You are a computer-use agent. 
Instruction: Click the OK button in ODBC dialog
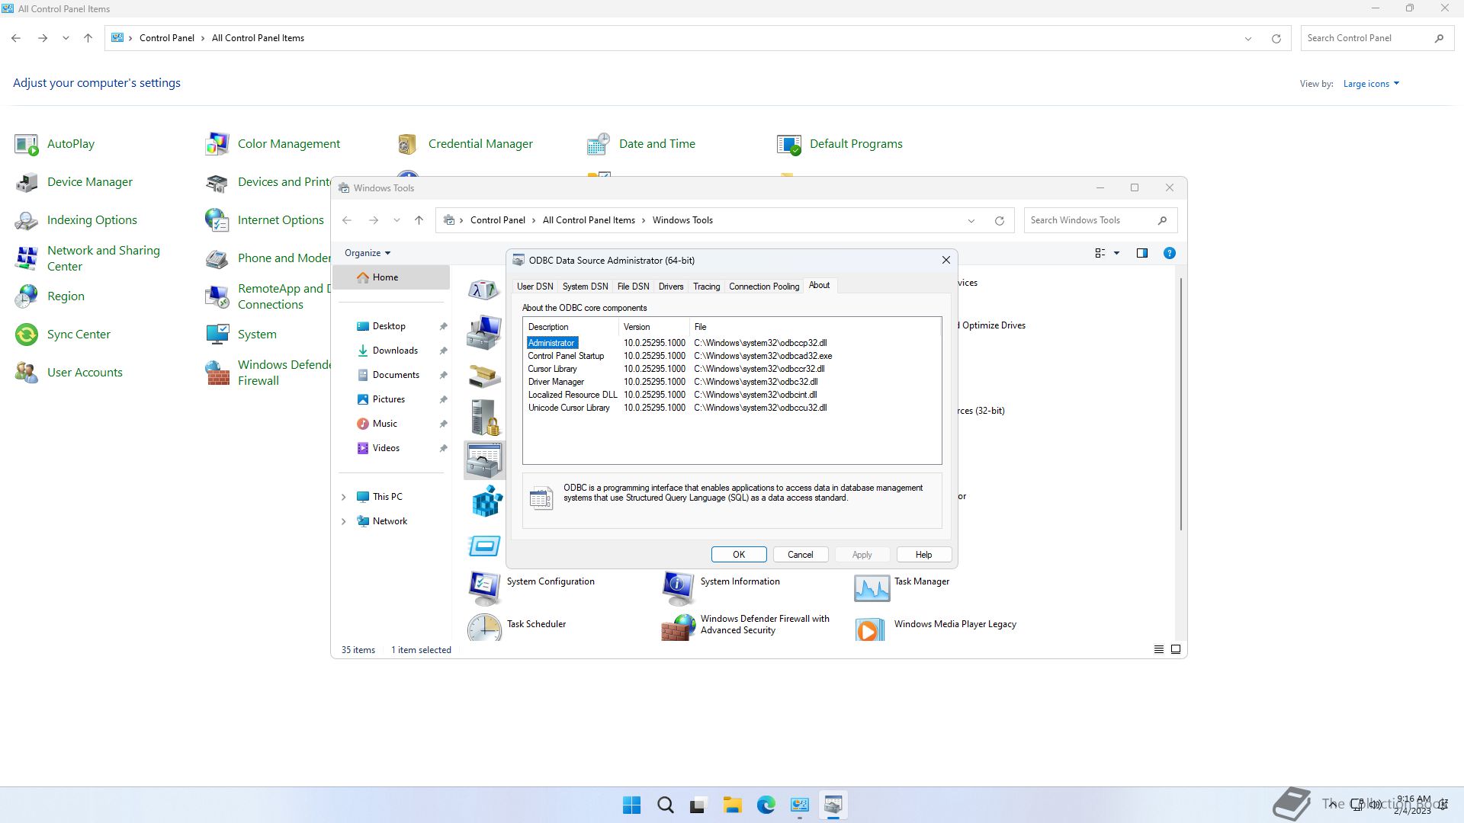pyautogui.click(x=738, y=555)
